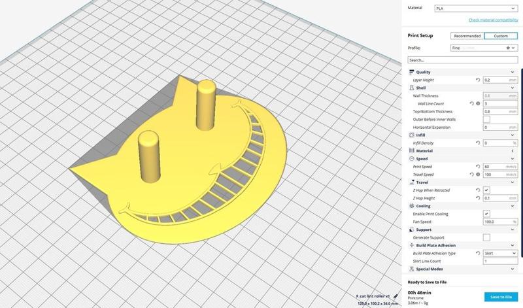The height and width of the screenshot is (308, 523).
Task: Collapse the Cooling section chevron
Action: point(513,206)
